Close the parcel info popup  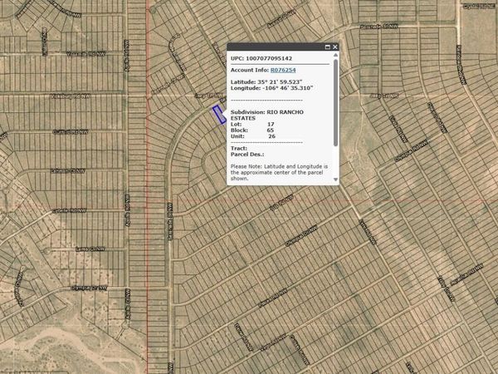(x=334, y=47)
